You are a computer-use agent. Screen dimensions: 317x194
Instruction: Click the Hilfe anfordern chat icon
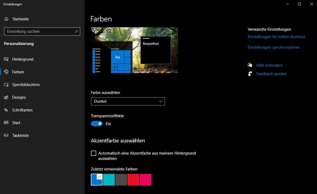[x=250, y=65]
